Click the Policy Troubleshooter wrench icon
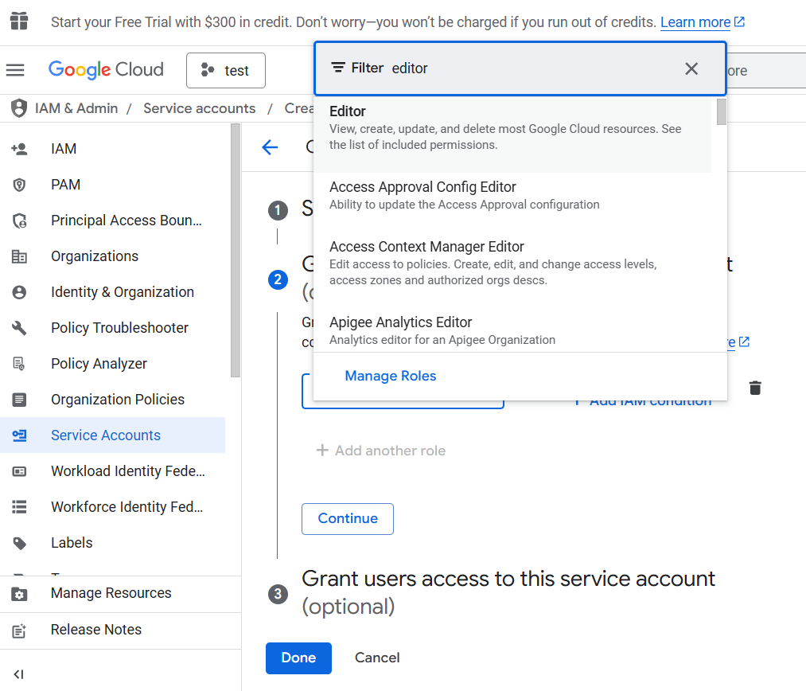This screenshot has height=691, width=806. pyautogui.click(x=19, y=328)
